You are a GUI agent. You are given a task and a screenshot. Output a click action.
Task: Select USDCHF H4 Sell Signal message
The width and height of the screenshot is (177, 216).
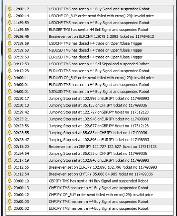[99, 64]
